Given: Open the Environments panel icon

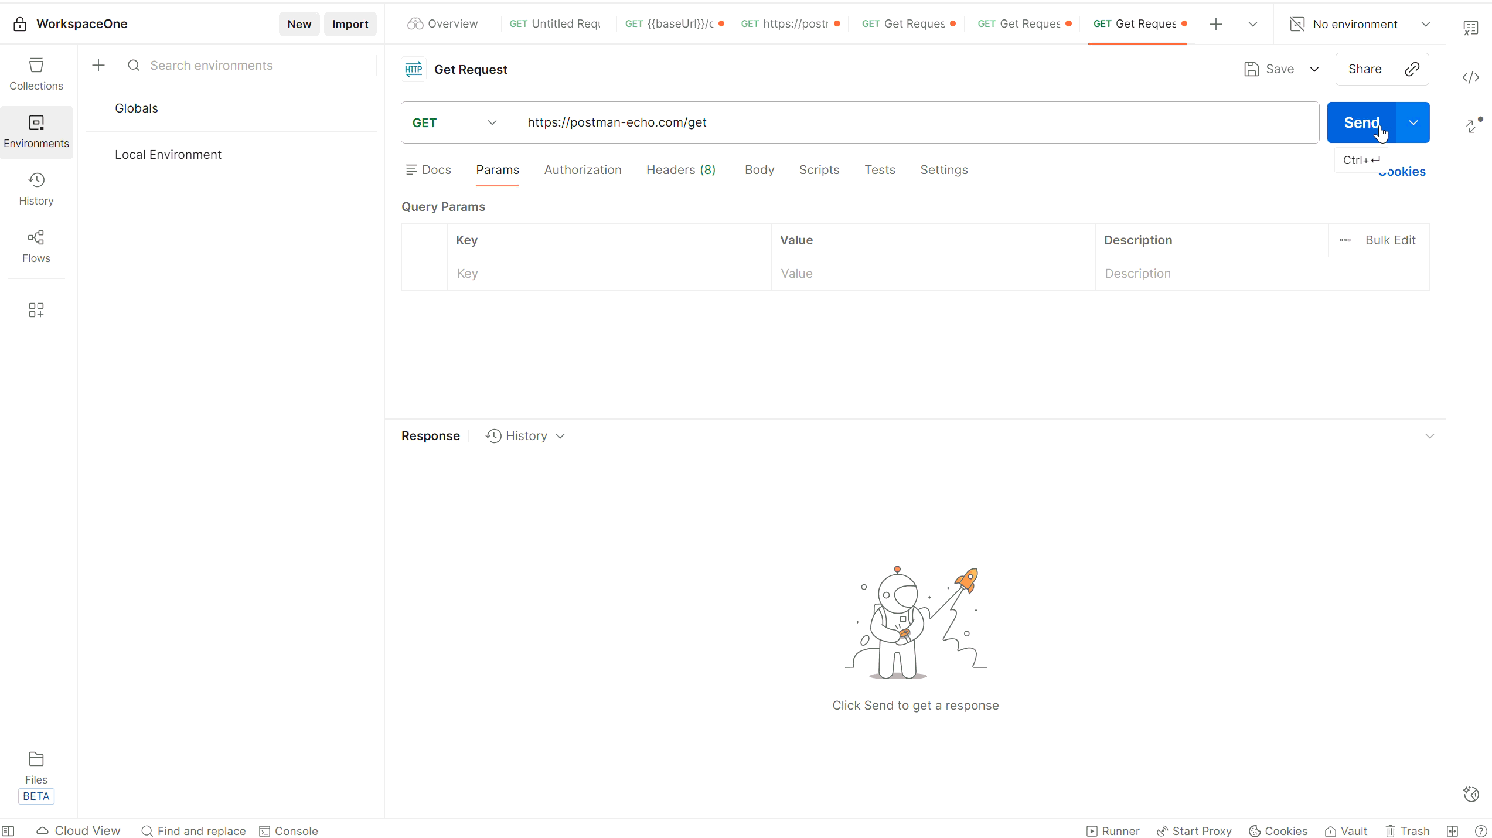Looking at the screenshot, I should tap(36, 130).
